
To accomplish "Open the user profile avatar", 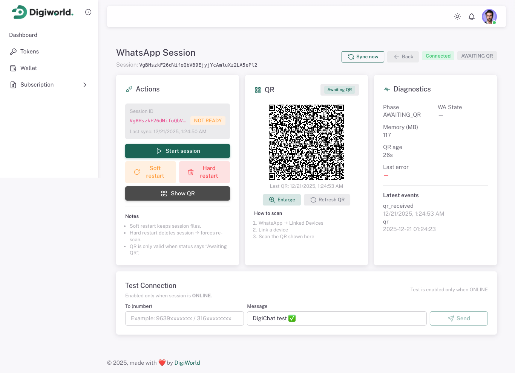I will (x=489, y=17).
